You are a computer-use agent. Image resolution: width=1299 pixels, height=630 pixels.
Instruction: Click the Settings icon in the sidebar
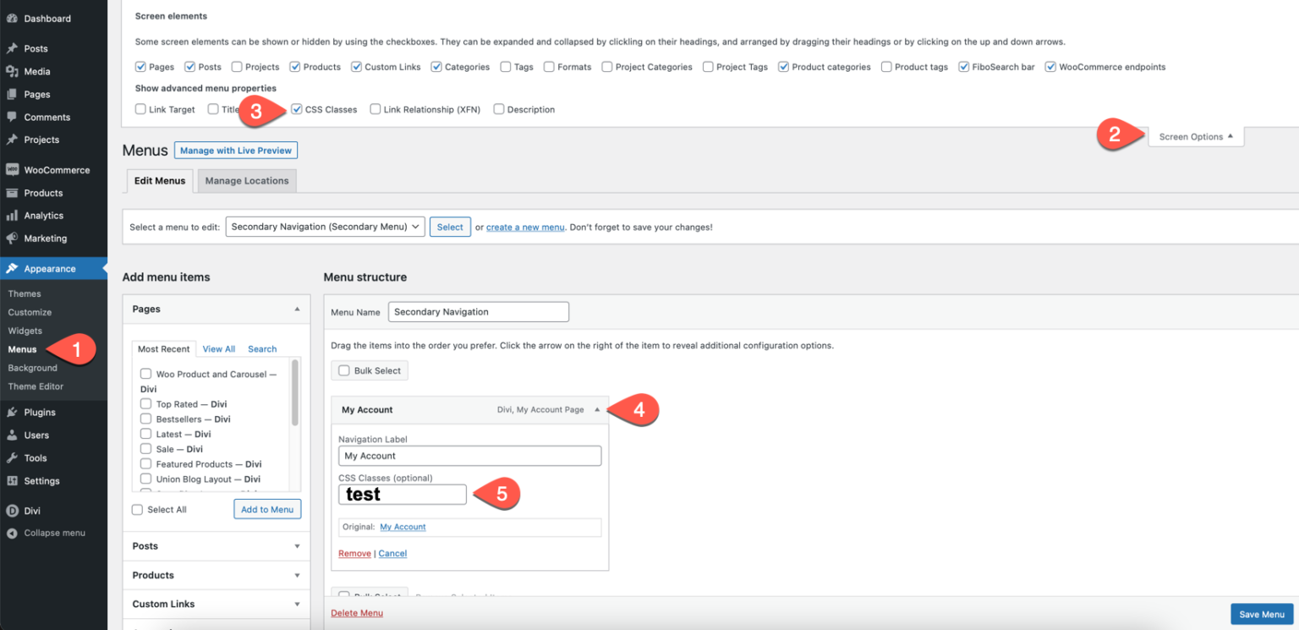[12, 481]
